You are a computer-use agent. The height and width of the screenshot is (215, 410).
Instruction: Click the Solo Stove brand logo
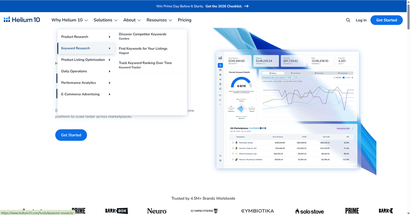coord(310,211)
